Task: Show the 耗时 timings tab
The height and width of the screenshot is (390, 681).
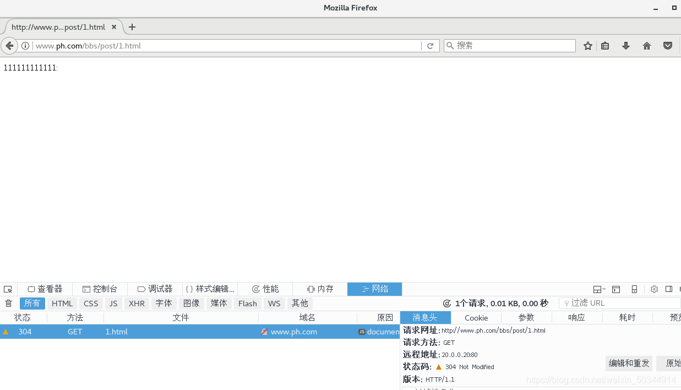Action: (627, 318)
